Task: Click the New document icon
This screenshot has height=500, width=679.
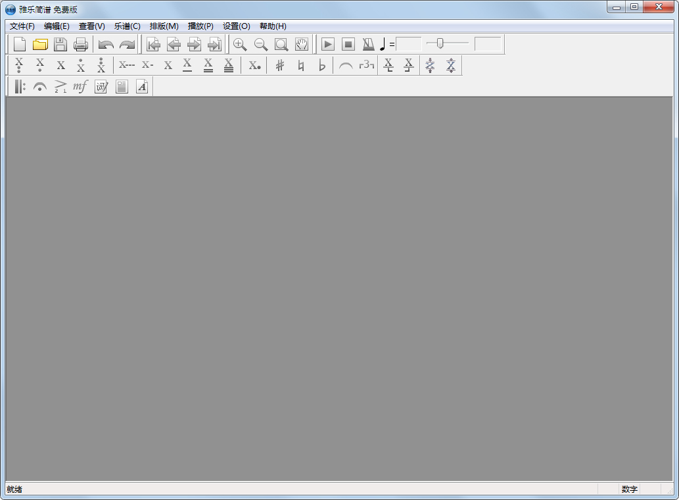Action: pos(20,45)
